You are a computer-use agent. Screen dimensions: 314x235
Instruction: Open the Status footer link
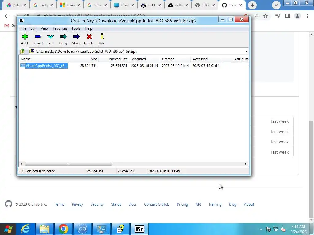[x=116, y=204]
